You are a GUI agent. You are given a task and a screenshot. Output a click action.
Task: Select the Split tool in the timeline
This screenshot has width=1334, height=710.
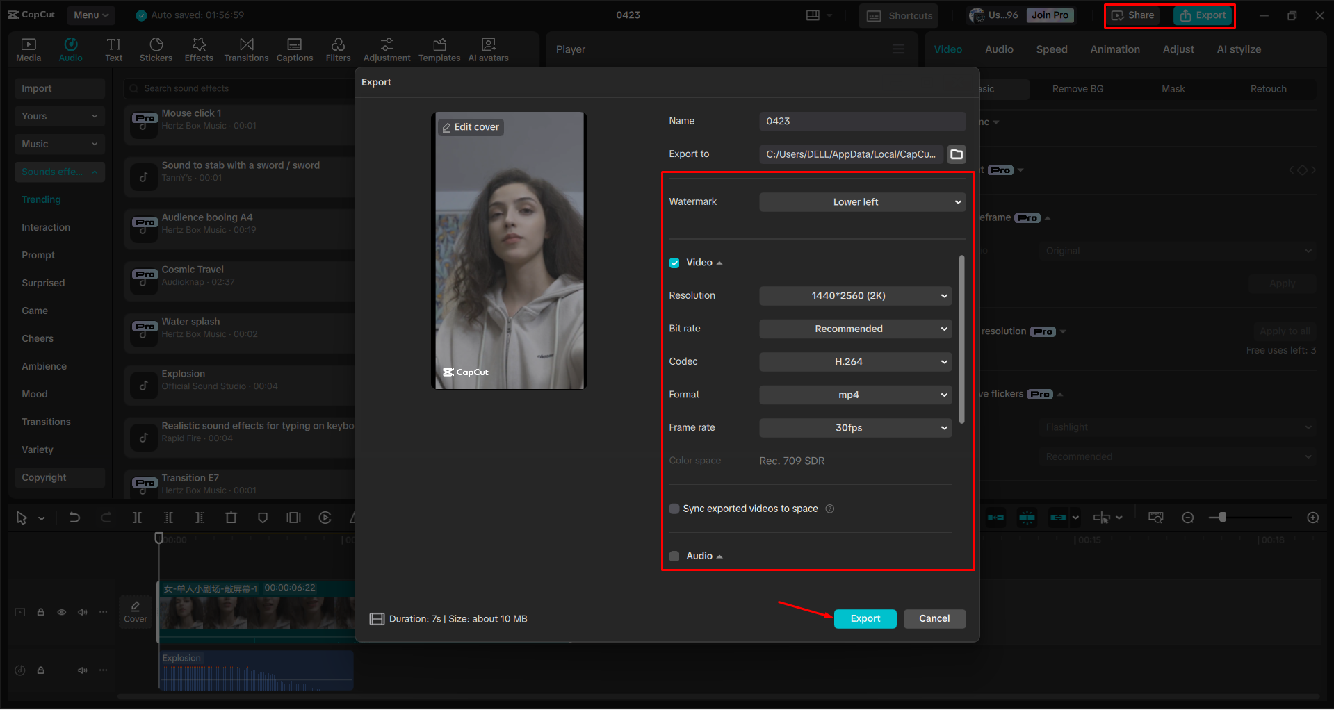(137, 517)
